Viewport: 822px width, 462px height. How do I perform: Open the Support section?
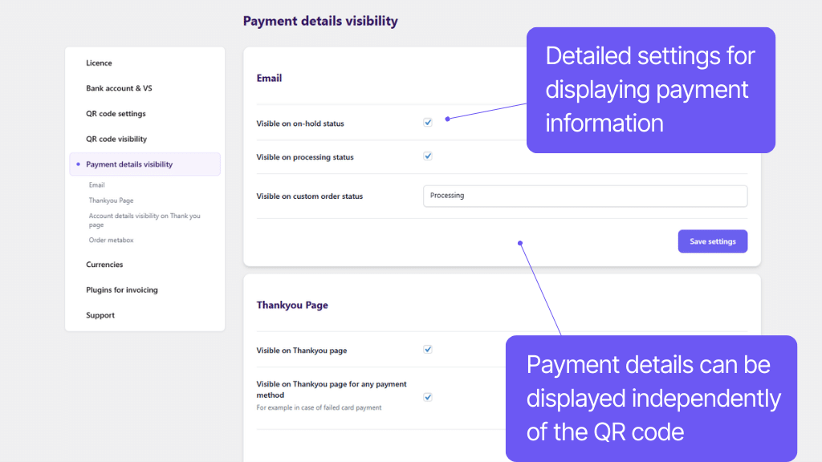pos(100,314)
